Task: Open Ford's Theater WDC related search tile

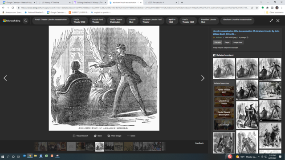Action: (224, 91)
